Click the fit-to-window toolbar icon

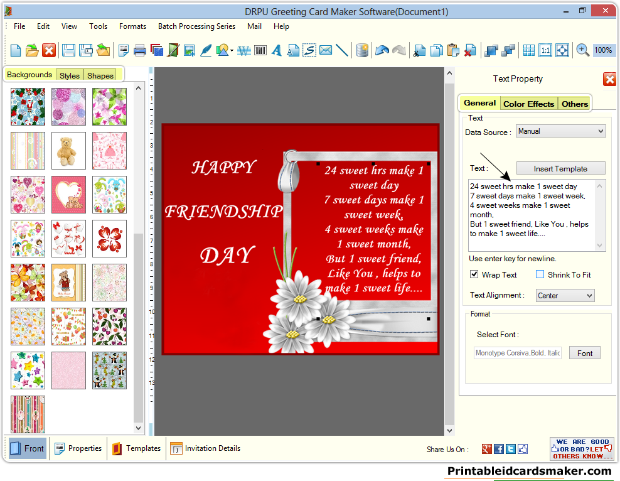tap(562, 50)
